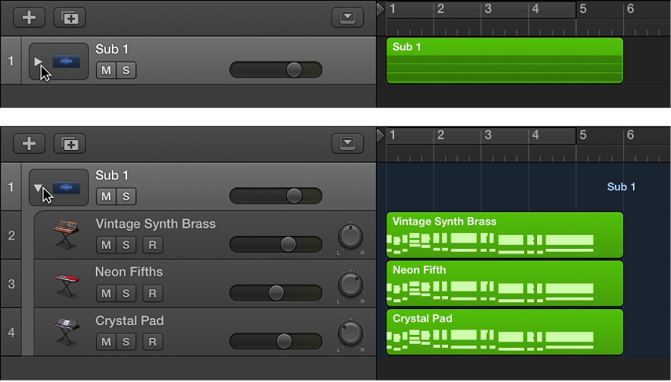Image resolution: width=671 pixels, height=382 pixels.
Task: Mute the Crystal Pad track
Action: coord(107,342)
